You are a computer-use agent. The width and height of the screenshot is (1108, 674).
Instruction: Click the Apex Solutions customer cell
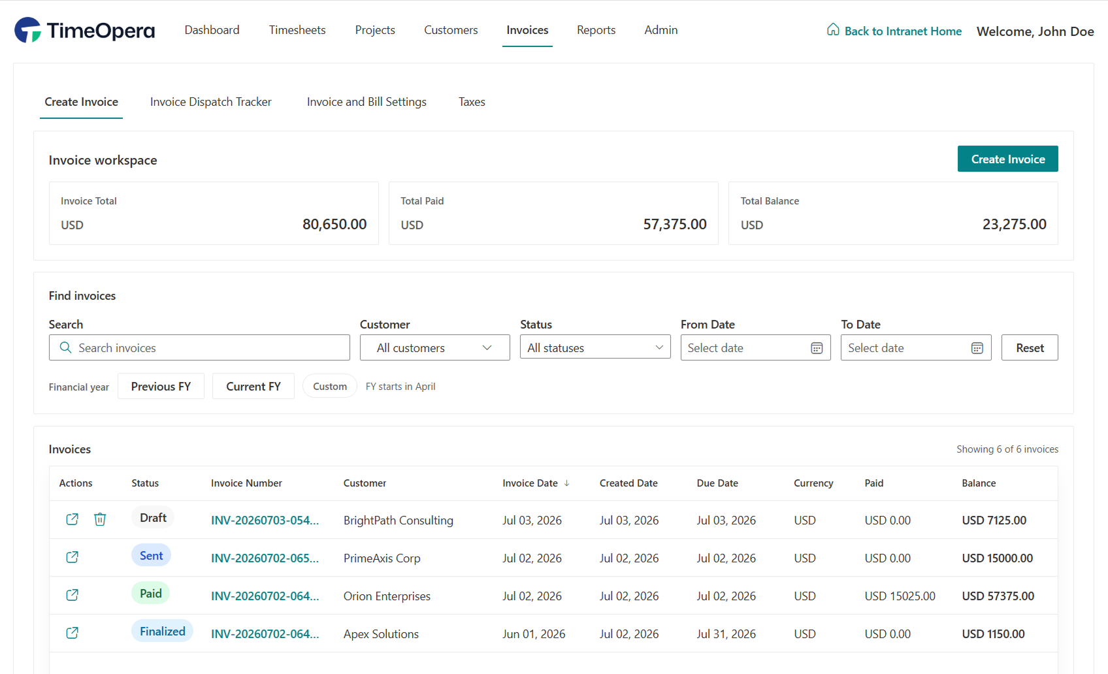click(x=381, y=634)
